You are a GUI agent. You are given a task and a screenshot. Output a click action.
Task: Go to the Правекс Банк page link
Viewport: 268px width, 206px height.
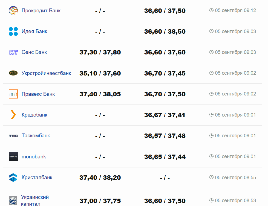(38, 94)
